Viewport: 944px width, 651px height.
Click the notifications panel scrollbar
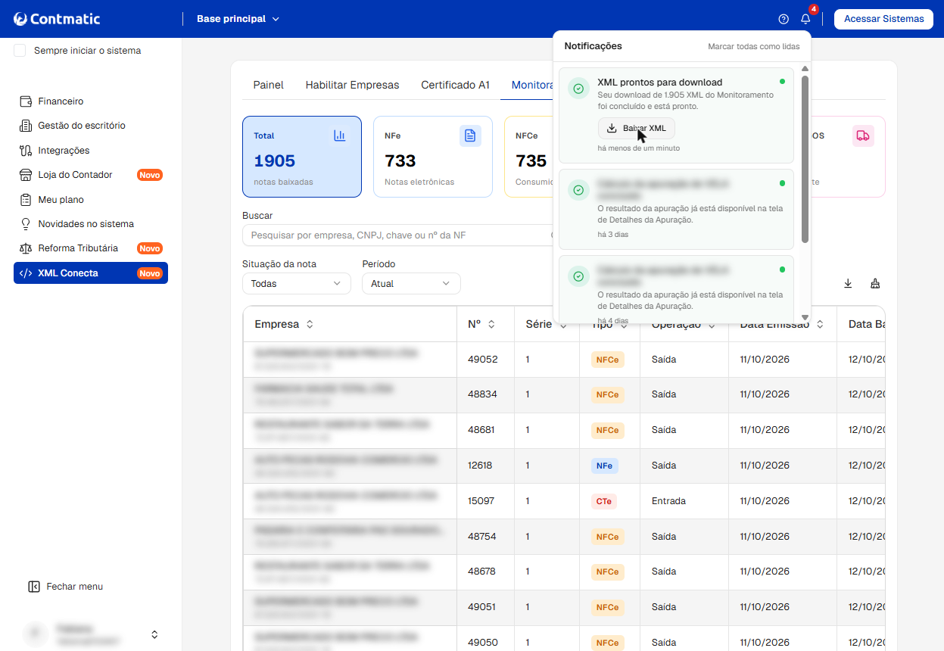tap(805, 159)
